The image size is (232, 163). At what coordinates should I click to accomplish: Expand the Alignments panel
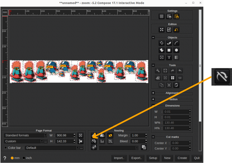point(153,93)
